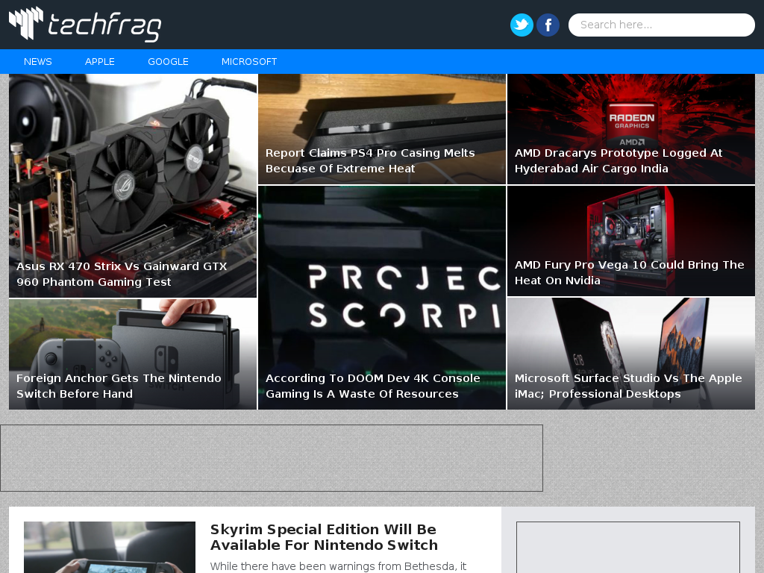Open the GOOGLE menu item
The width and height of the screenshot is (764, 573).
pyautogui.click(x=168, y=62)
